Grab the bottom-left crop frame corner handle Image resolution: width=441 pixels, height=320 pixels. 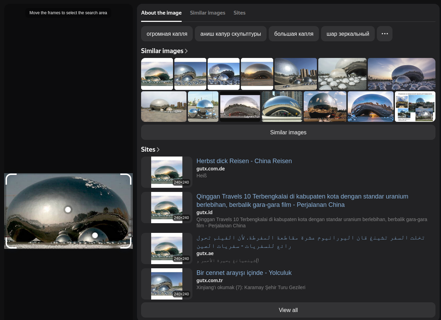point(11,243)
